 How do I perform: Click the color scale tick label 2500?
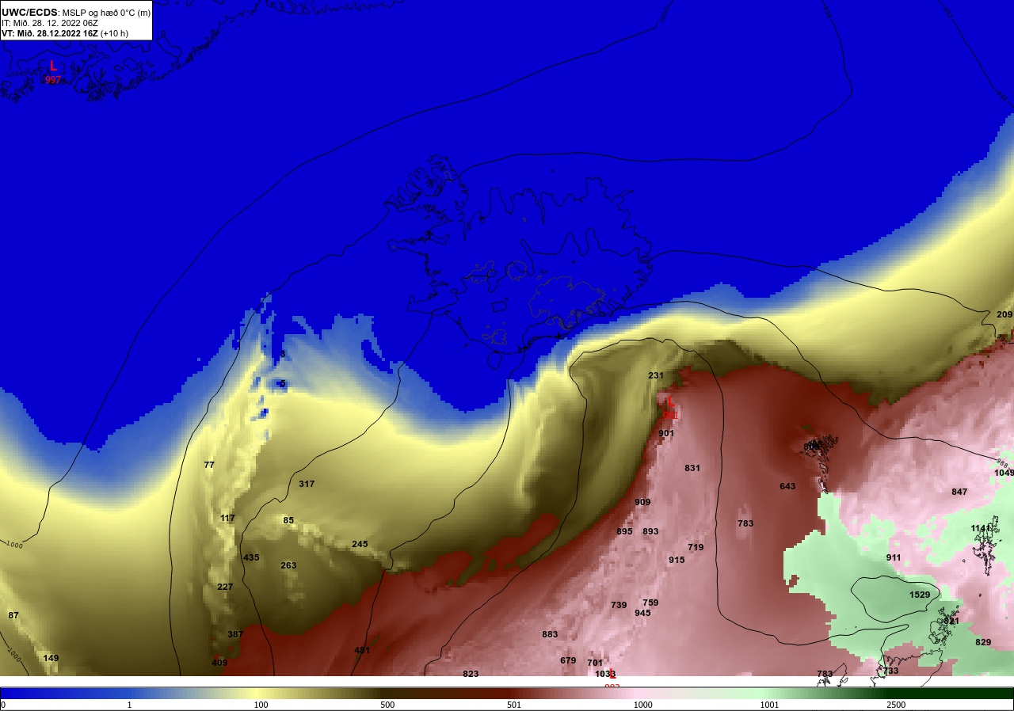tap(897, 705)
